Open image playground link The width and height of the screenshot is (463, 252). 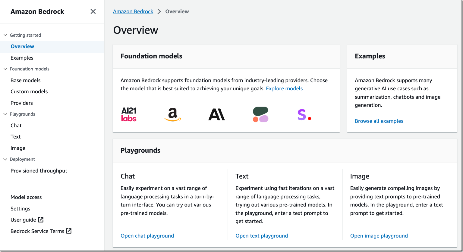379,236
